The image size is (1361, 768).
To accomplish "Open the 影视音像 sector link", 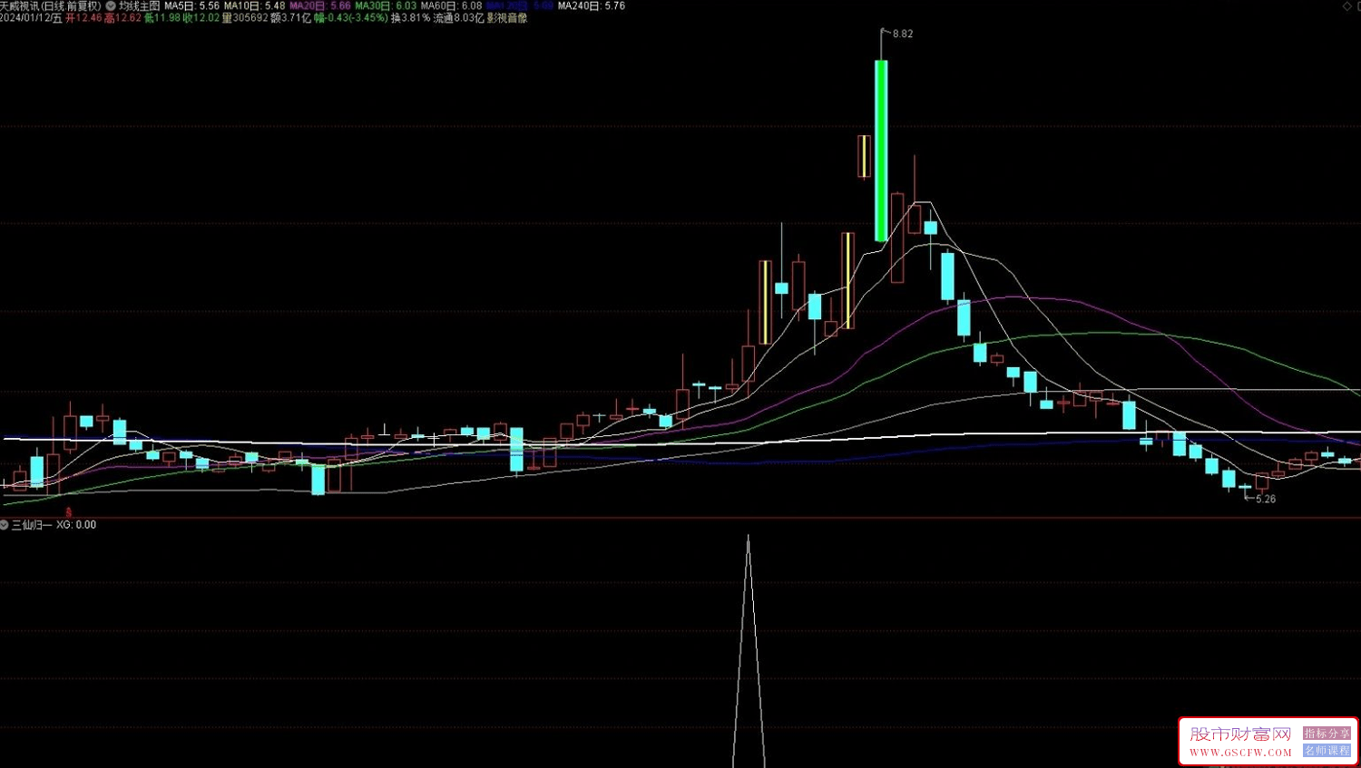I will 507,18.
